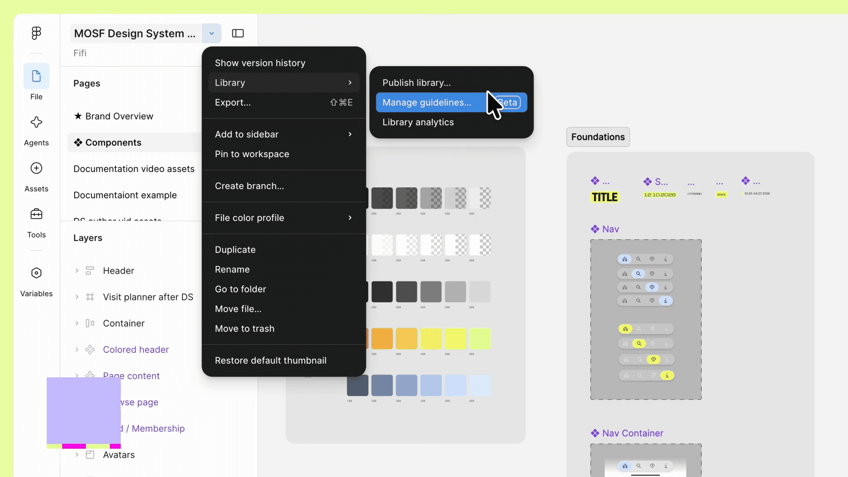
Task: Select the orange color swatch
Action: point(382,339)
